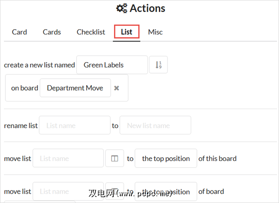Select the List tab
The width and height of the screenshot is (279, 203).
[127, 32]
